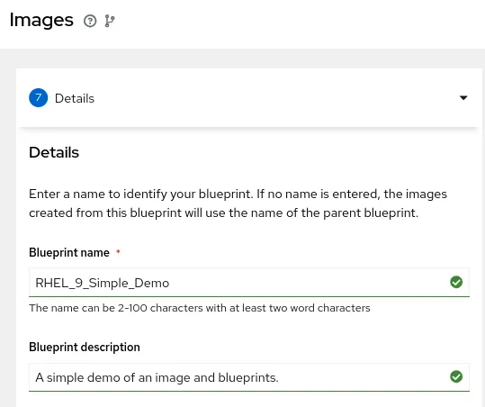Screen dimensions: 485x407
Task: Toggle the Details step label beside badge
Action: tap(75, 98)
